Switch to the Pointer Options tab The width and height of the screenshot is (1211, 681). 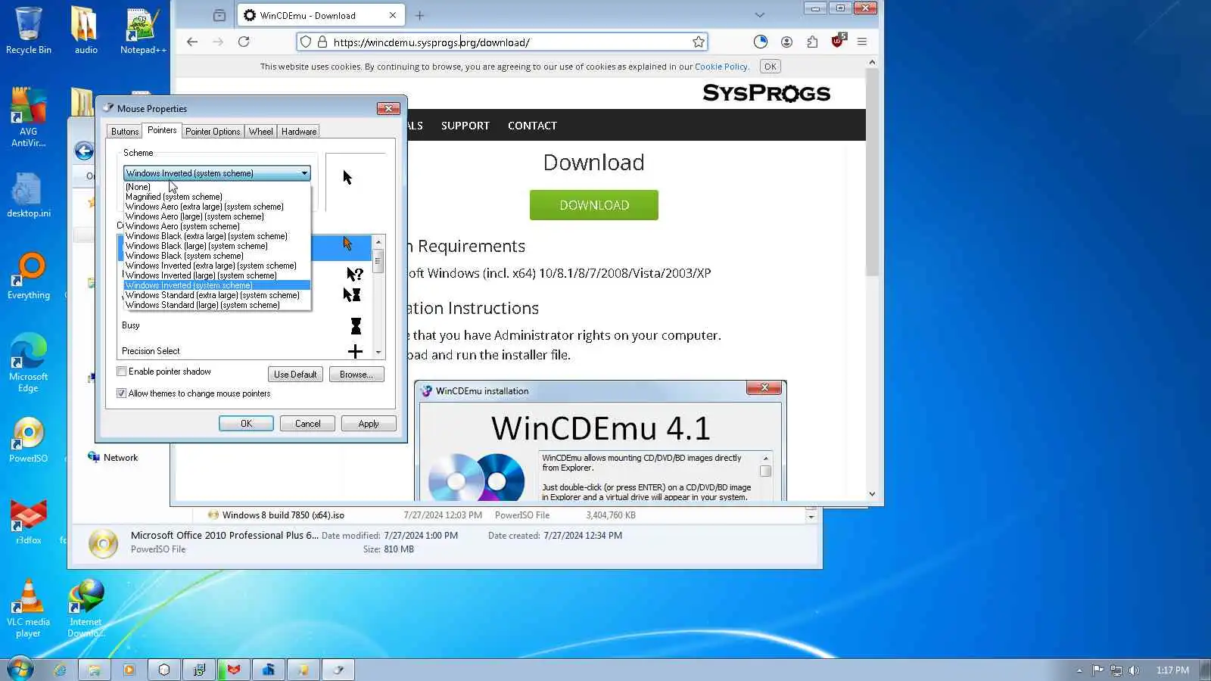213,132
